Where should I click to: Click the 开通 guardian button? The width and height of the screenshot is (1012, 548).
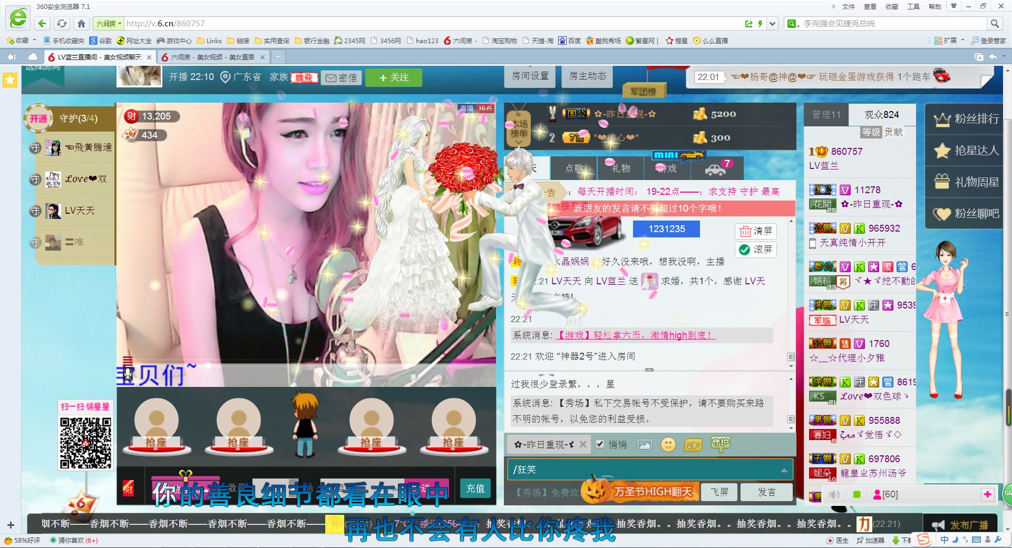pyautogui.click(x=38, y=119)
